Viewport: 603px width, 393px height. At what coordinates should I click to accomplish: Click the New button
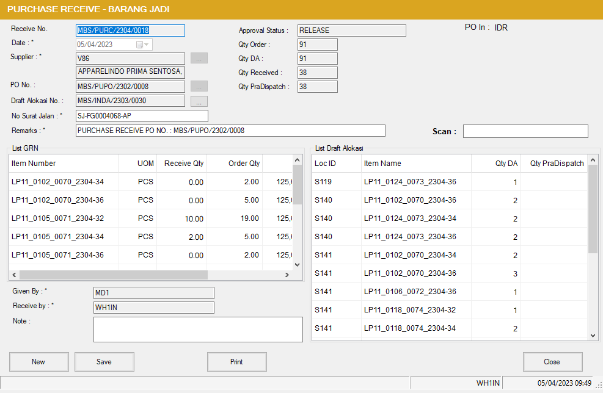click(38, 362)
